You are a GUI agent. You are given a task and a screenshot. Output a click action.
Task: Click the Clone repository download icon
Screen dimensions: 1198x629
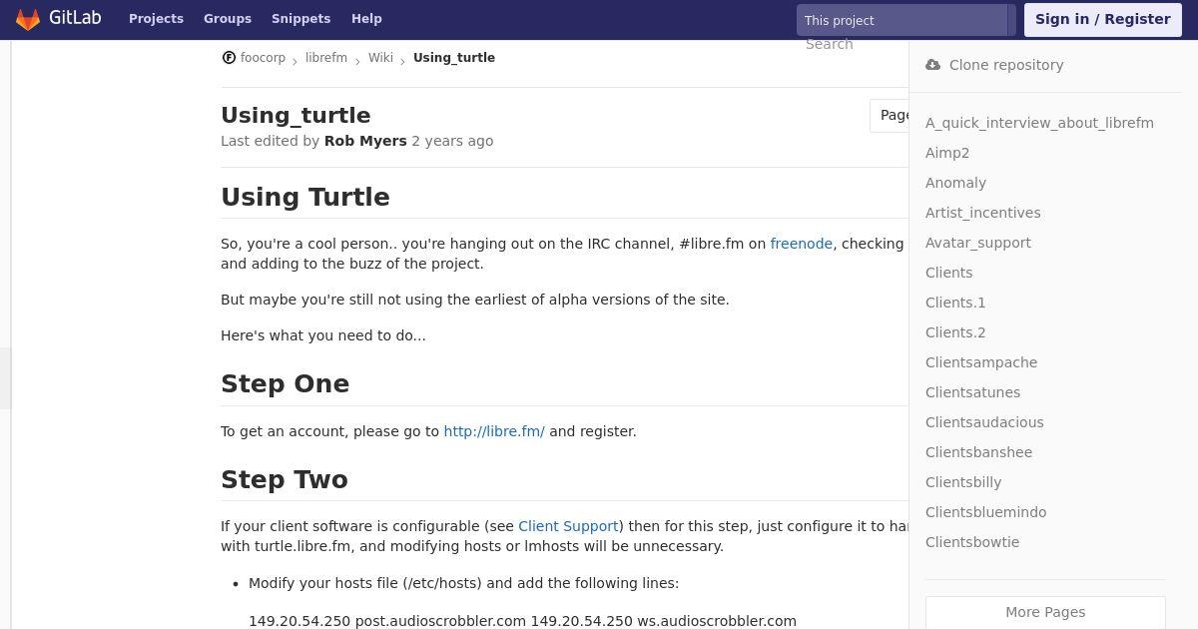tap(932, 65)
